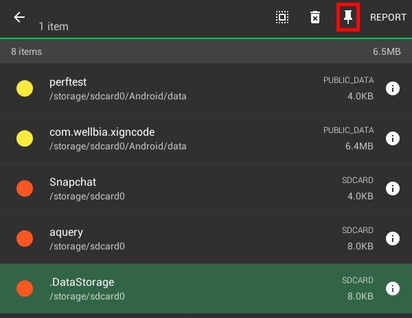This screenshot has height=318, width=412.
Task: Tap perftest's 4.0KB size value
Action: coord(360,96)
